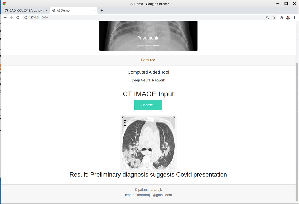The height and width of the screenshot is (204, 299).
Task: Open the Extensions puzzle icon
Action: pos(282,18)
